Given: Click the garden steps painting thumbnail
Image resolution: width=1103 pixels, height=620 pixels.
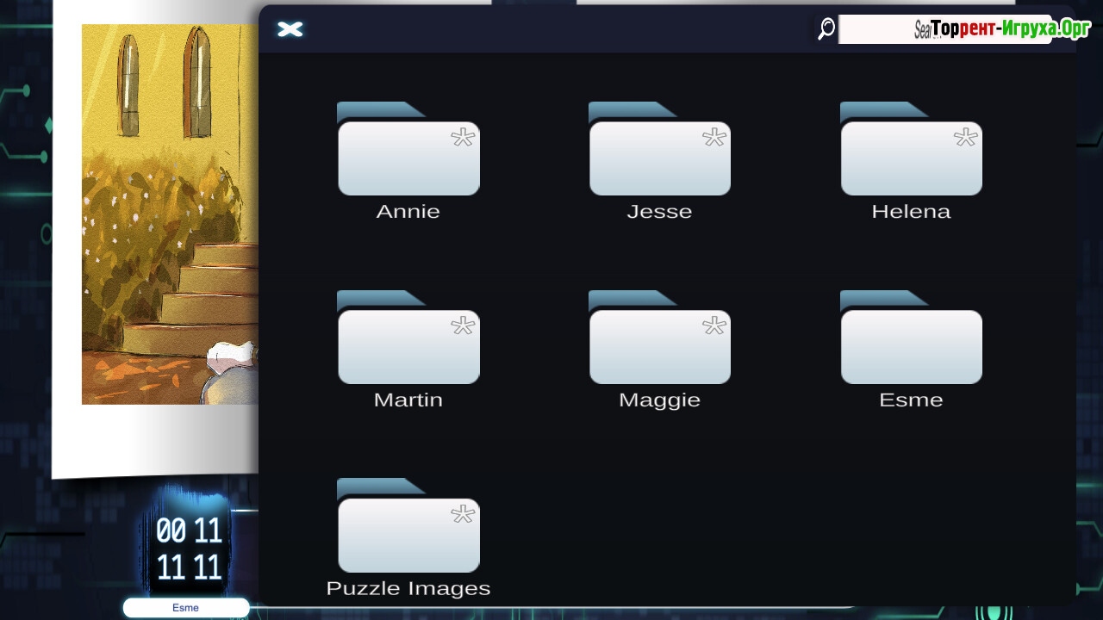Looking at the screenshot, I should [x=170, y=214].
